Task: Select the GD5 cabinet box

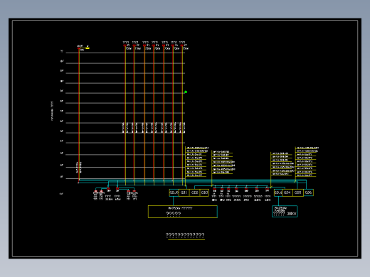Action: [298, 192]
